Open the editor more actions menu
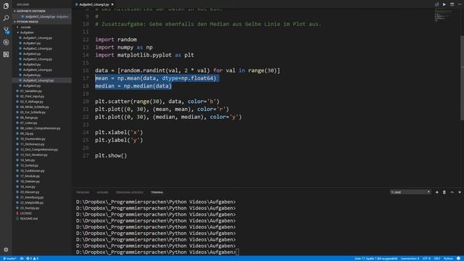This screenshot has width=464, height=261. [x=460, y=4]
